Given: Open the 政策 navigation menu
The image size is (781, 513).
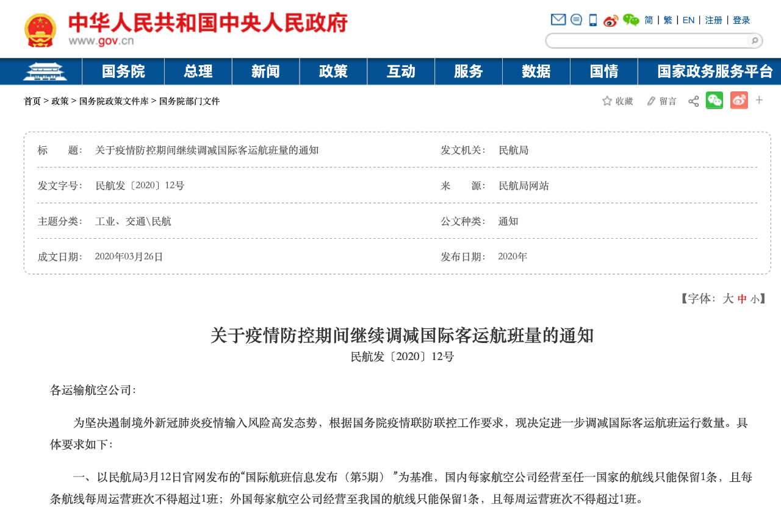Looking at the screenshot, I should pos(333,71).
